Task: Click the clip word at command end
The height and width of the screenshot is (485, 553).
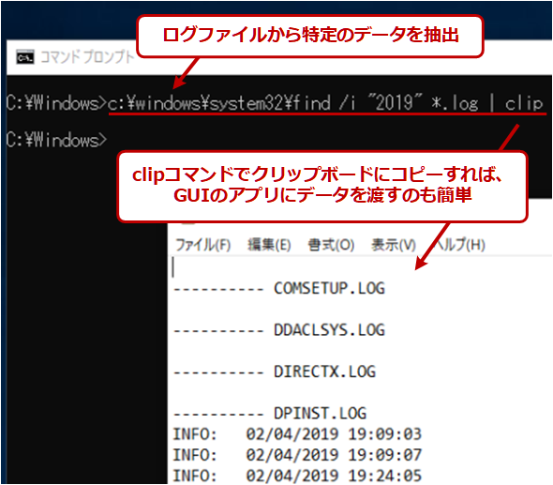Action: [x=524, y=103]
